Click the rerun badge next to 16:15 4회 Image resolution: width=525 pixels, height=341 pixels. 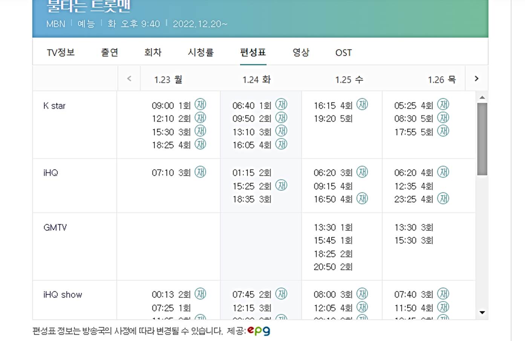coord(362,105)
